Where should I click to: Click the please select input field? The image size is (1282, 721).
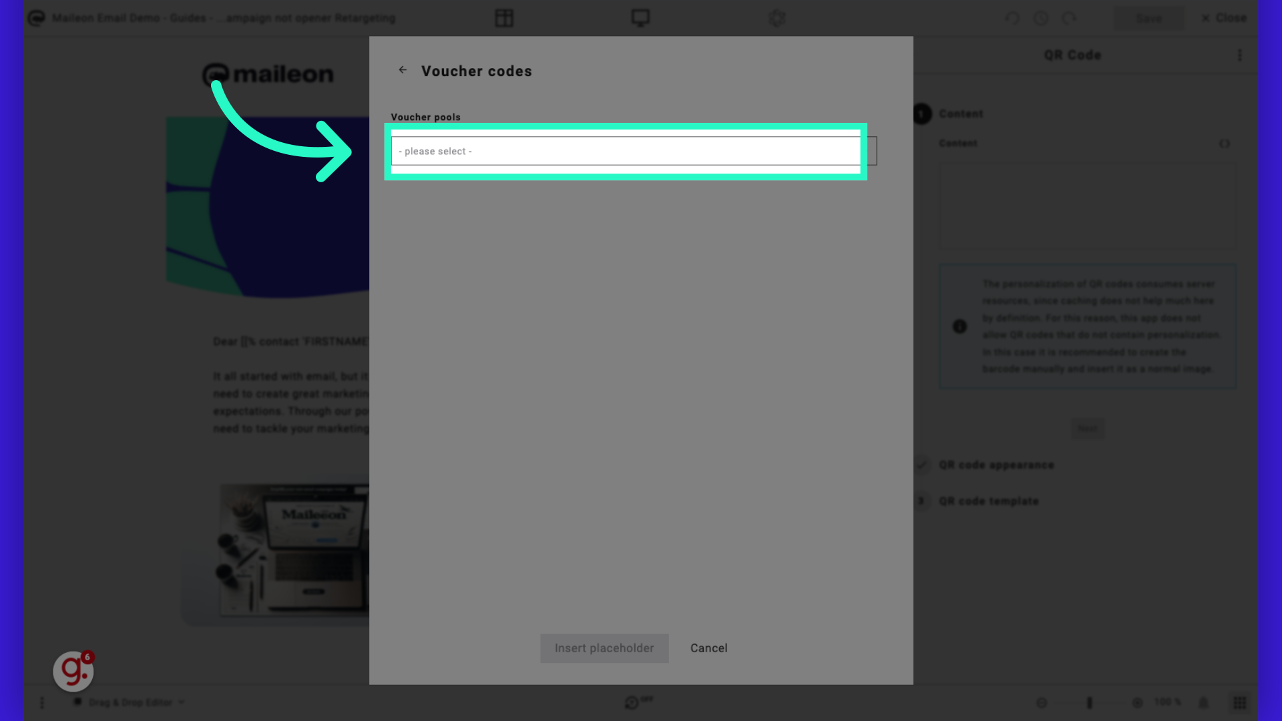[625, 150]
